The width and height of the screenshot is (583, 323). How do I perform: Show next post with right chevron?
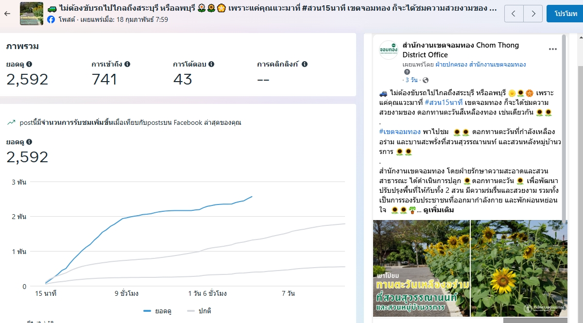coord(533,14)
